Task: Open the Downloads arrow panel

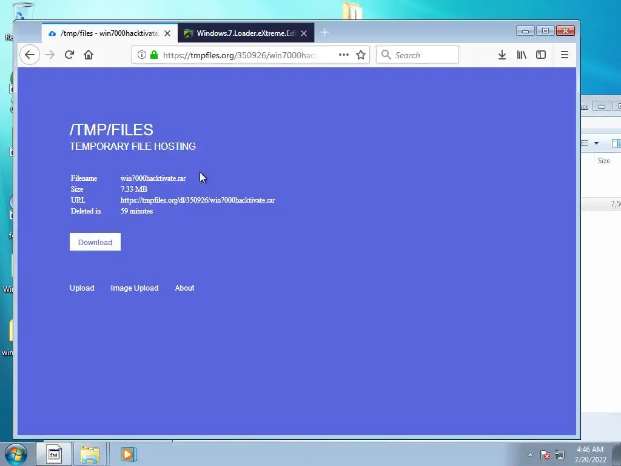Action: 502,55
